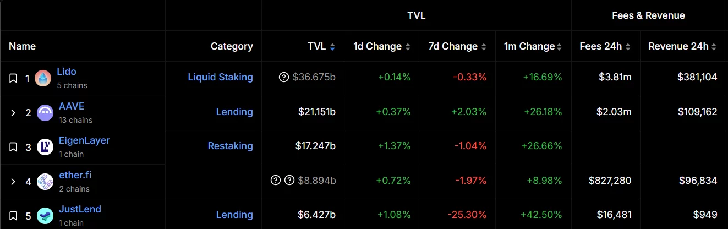The height and width of the screenshot is (229, 728).
Task: Open the EigenLayer protocol name link
Action: 84,140
